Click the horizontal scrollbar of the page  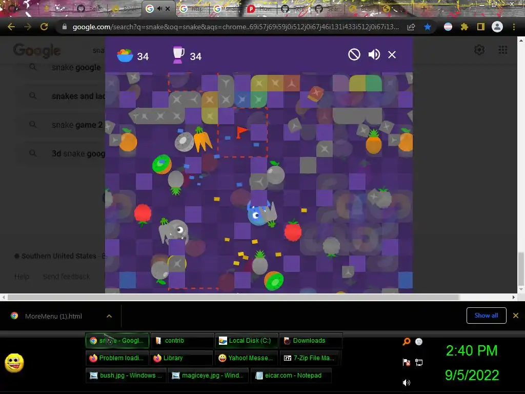[233, 297]
